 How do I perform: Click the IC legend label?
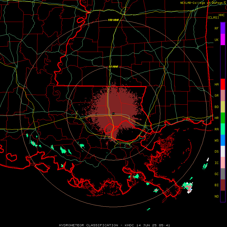[x=216, y=163]
